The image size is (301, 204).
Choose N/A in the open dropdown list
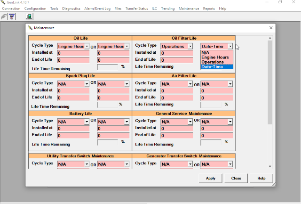(217, 53)
